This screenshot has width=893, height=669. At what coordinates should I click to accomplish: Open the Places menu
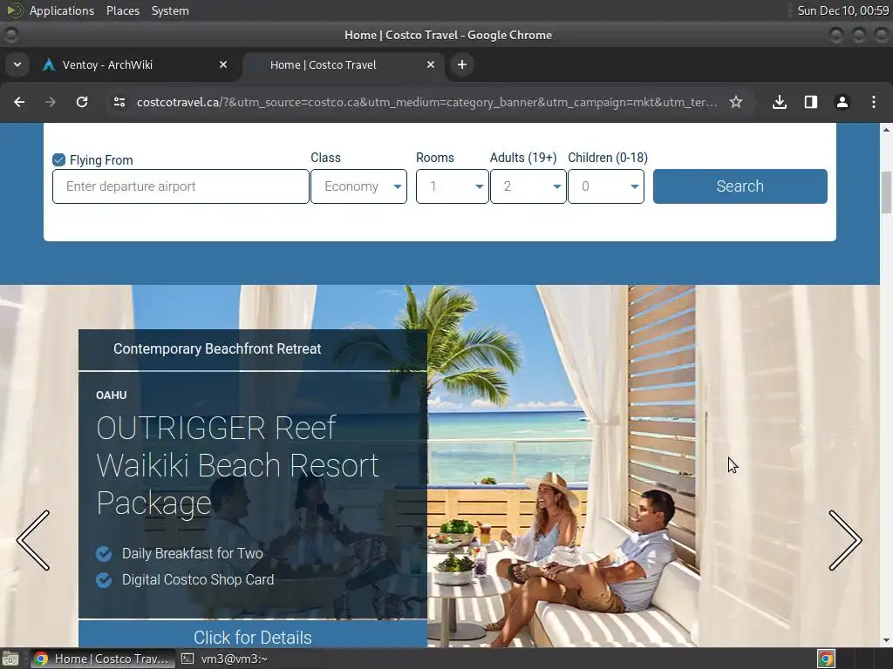(x=122, y=10)
